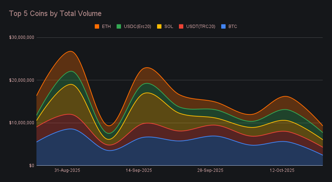The width and height of the screenshot is (332, 182).
Task: Click the blue BTC legend swatch
Action: point(223,27)
